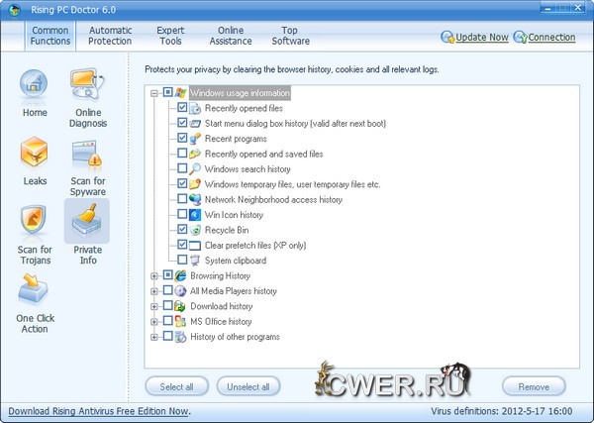Open the Expert Tools tab

(x=170, y=37)
